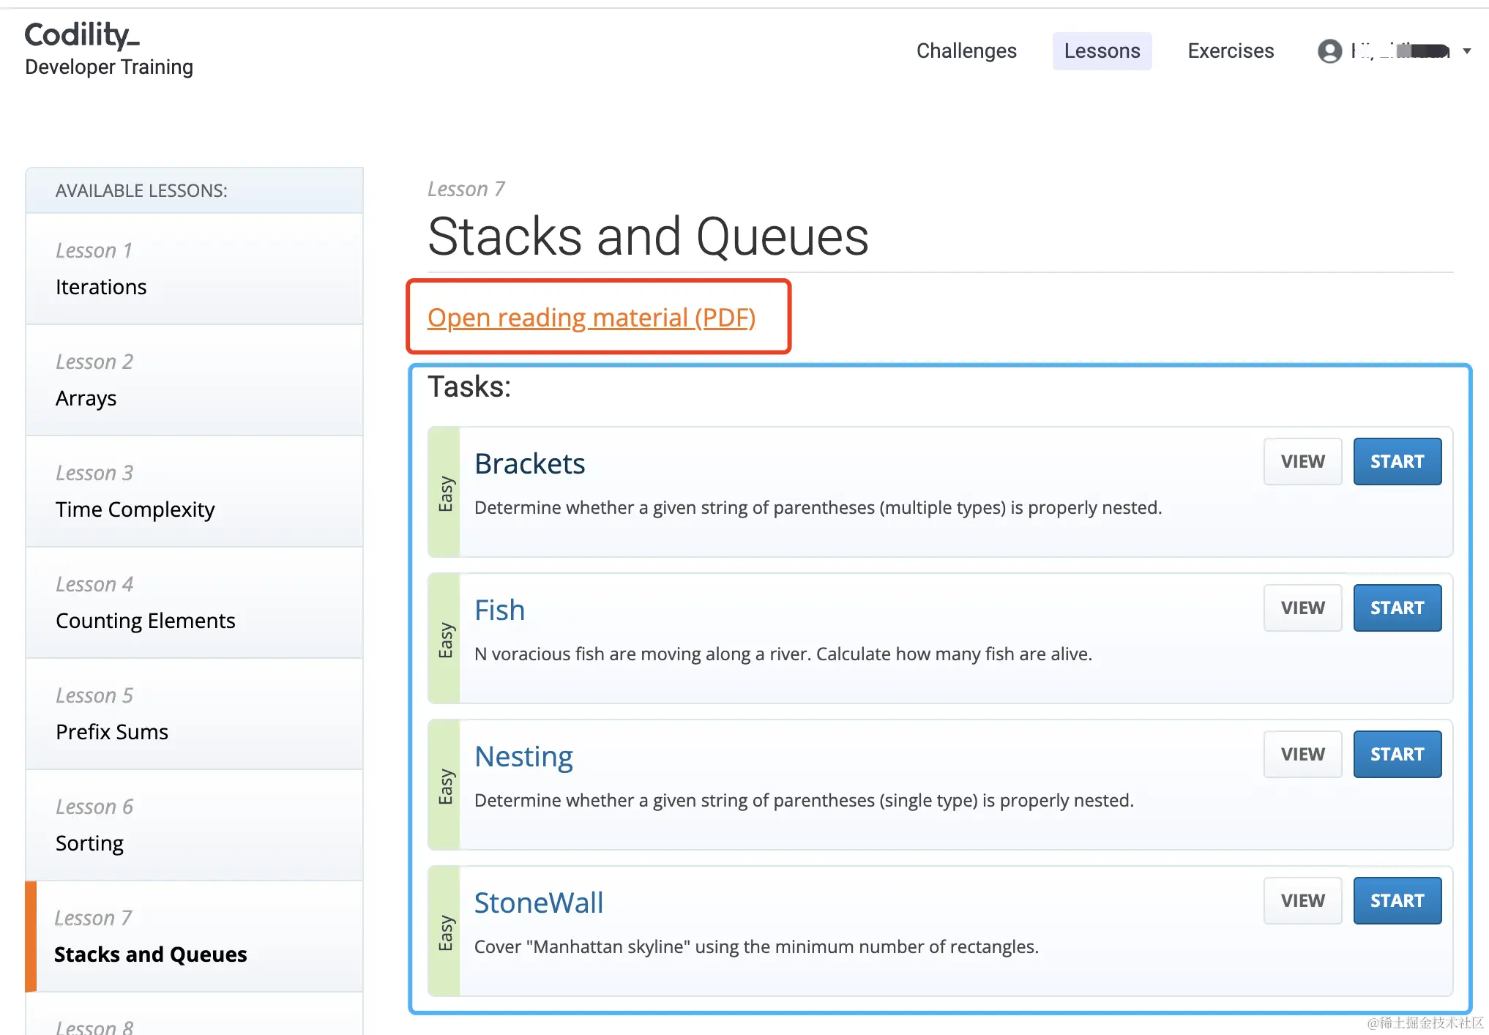The width and height of the screenshot is (1489, 1035).
Task: Open the StoneWall task title
Action: (x=538, y=903)
